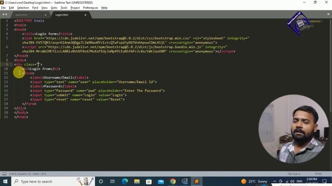
Task: Open the Tools menu
Action: coord(64,8)
